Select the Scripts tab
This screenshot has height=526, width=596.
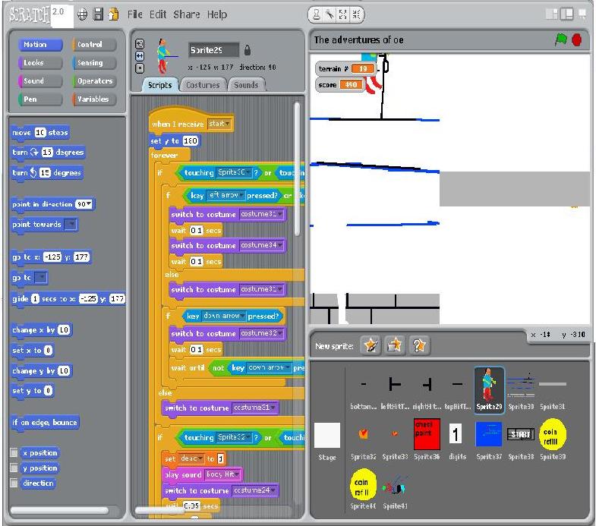[159, 85]
